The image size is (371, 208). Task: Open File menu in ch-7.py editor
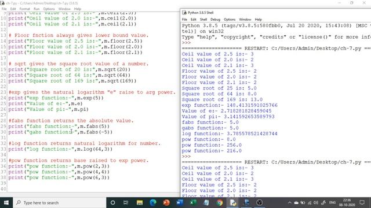tap(4, 9)
